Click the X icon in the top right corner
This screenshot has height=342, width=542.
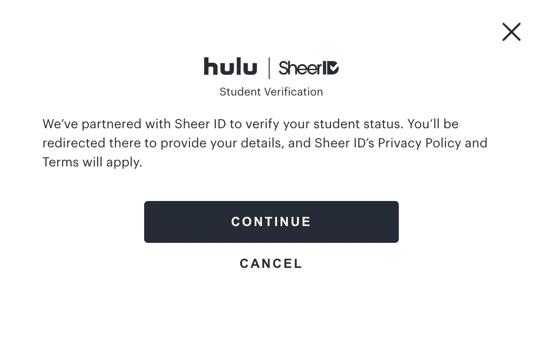[511, 32]
